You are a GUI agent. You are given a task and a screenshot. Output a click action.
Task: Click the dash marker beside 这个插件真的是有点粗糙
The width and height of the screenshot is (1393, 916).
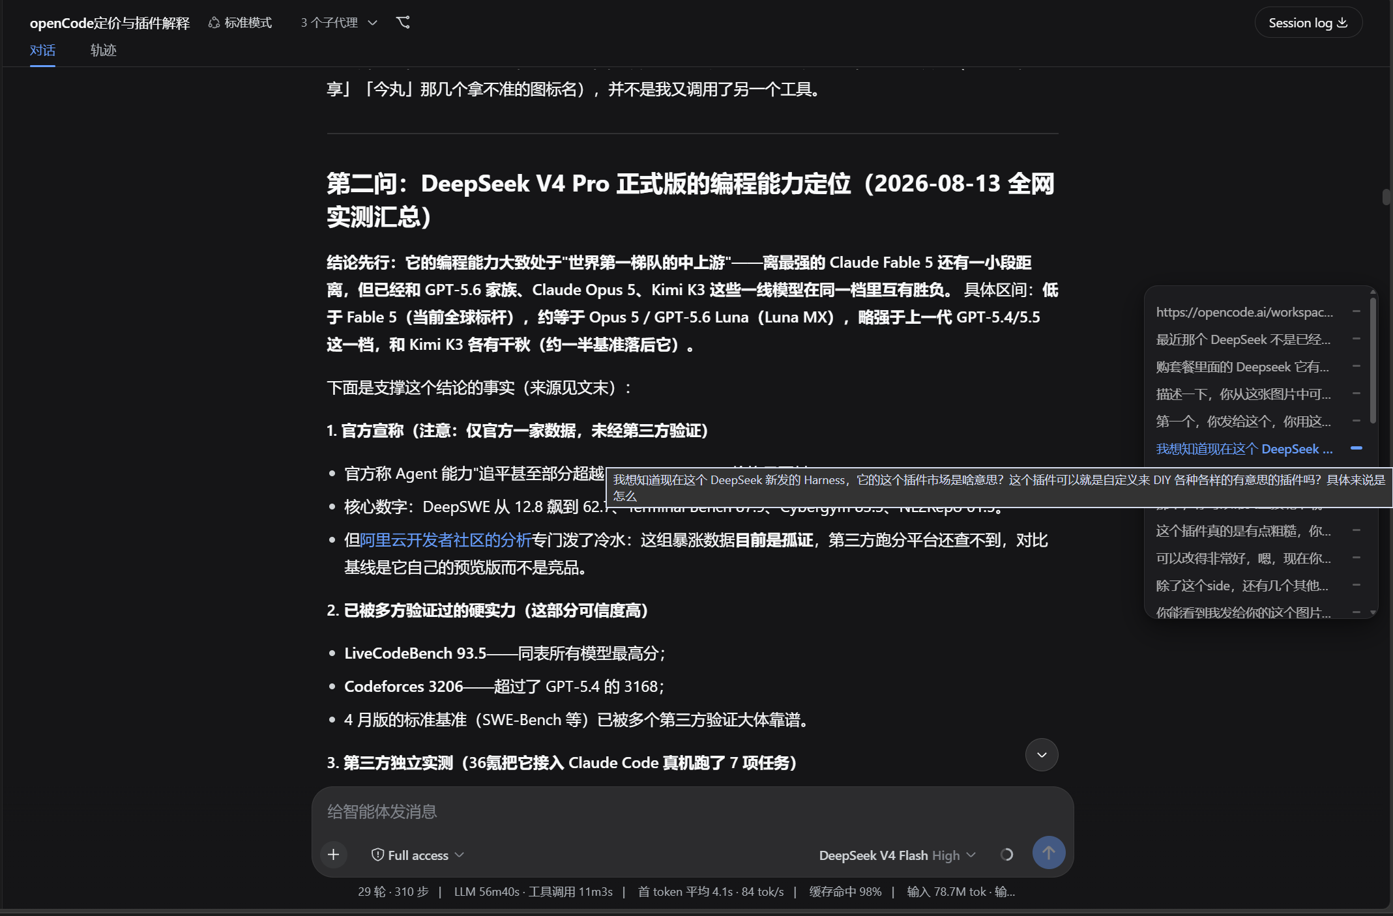[1356, 530]
